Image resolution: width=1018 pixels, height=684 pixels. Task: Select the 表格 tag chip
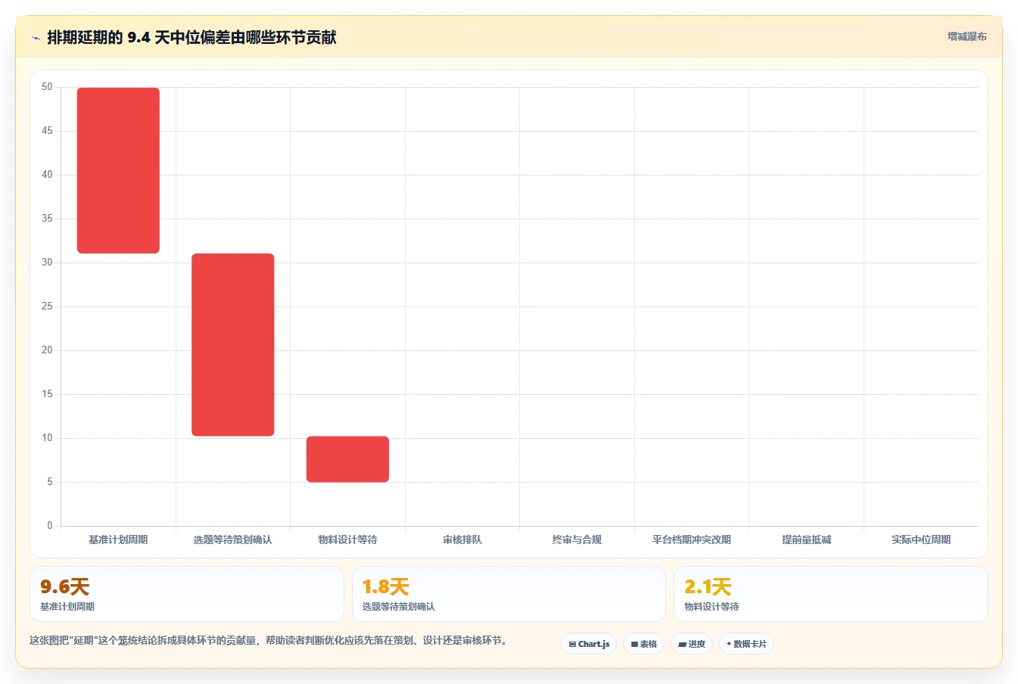[643, 644]
